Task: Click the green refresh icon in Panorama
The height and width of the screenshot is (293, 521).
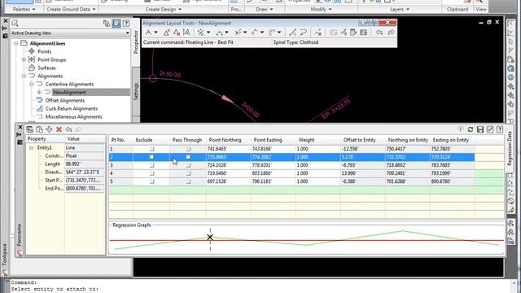Action: 471,129
